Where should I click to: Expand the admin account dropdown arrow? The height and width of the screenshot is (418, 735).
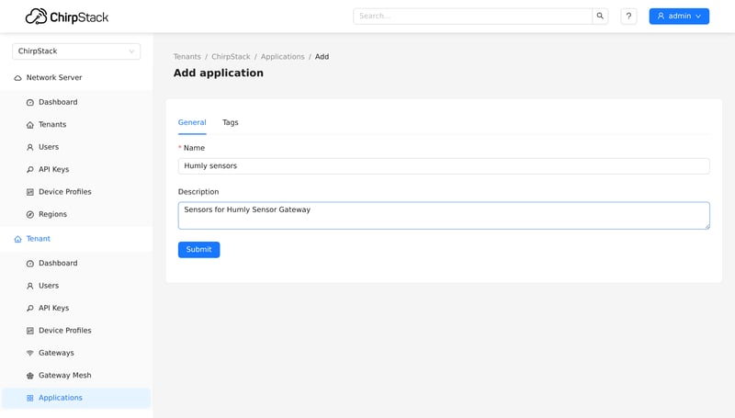click(x=698, y=17)
